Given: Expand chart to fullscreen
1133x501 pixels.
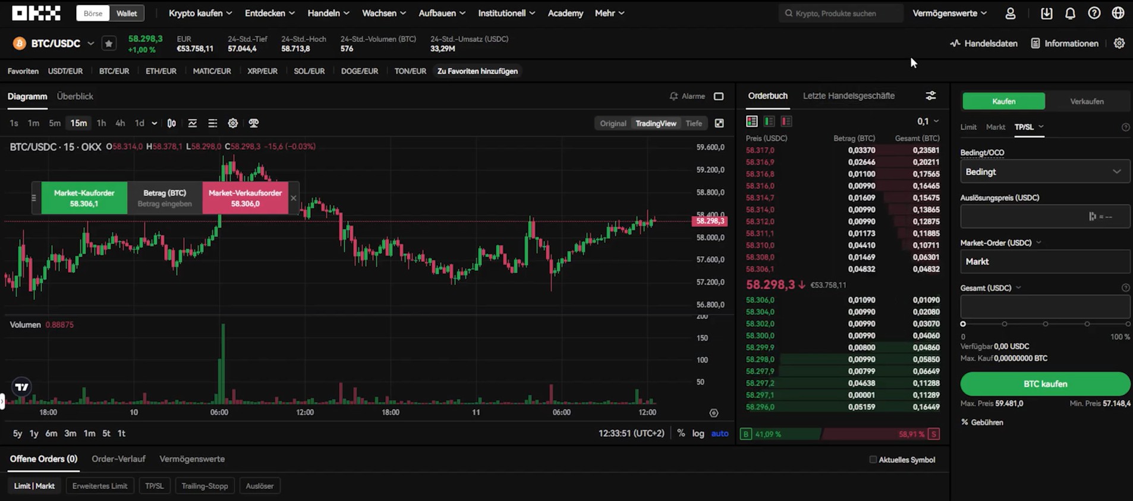Looking at the screenshot, I should pyautogui.click(x=719, y=123).
